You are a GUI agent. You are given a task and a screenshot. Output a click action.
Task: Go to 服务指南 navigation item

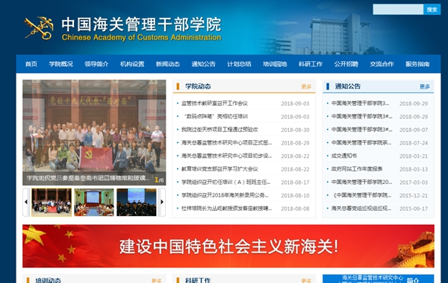[x=417, y=64]
